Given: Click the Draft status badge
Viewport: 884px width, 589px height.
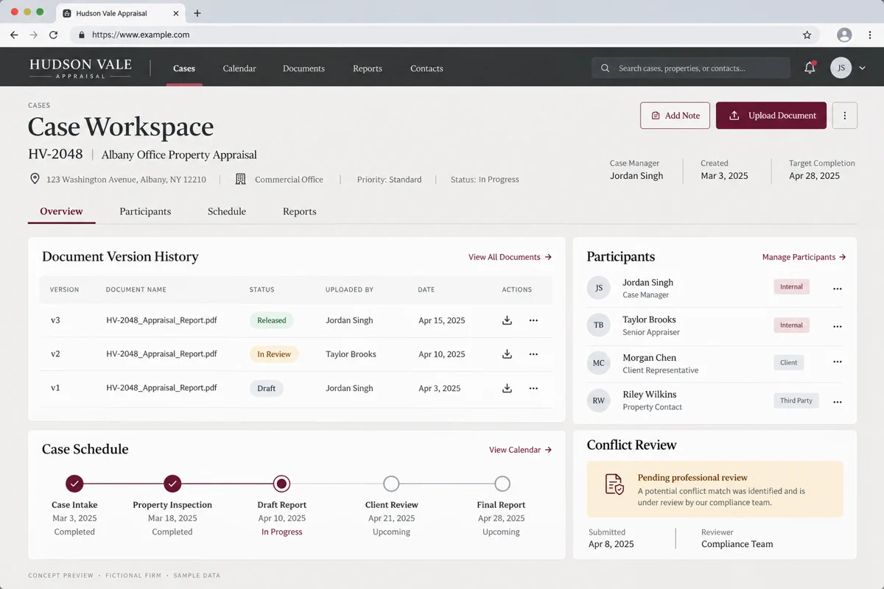Looking at the screenshot, I should click(x=266, y=388).
